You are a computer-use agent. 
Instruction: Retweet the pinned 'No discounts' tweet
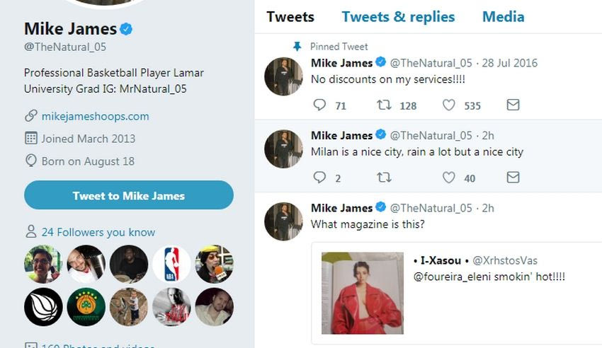click(384, 105)
